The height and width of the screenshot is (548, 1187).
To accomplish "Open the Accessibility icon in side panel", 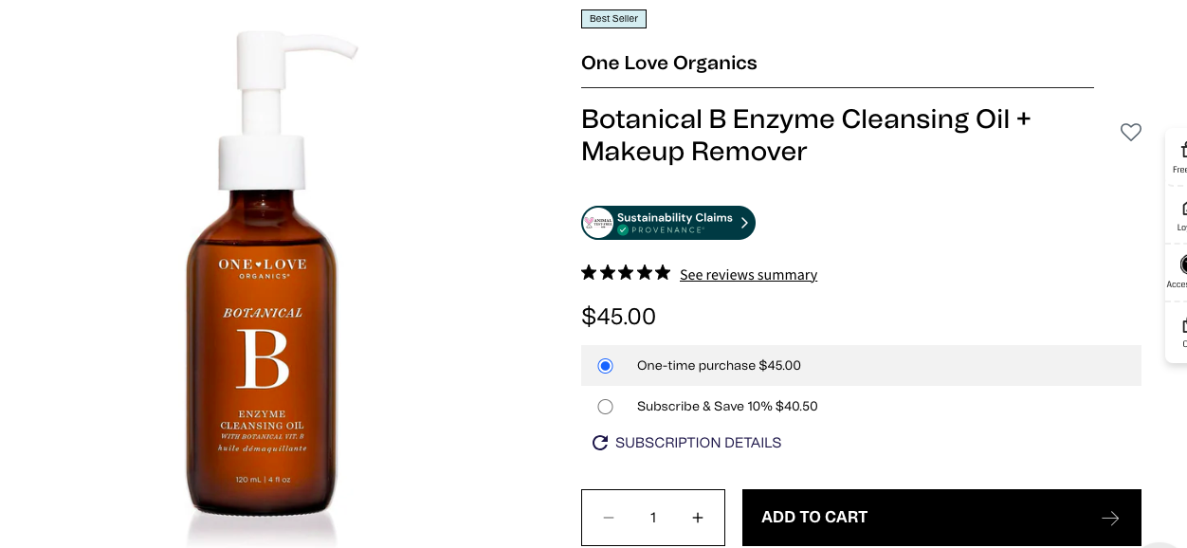I will (1182, 265).
